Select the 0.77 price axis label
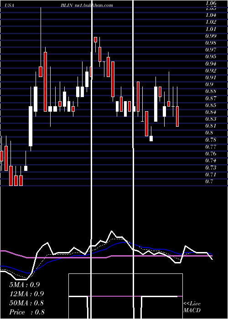The width and height of the screenshot is (228, 319). tap(211, 147)
